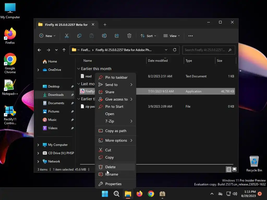Switch to details view layout icon

pyautogui.click(x=229, y=169)
